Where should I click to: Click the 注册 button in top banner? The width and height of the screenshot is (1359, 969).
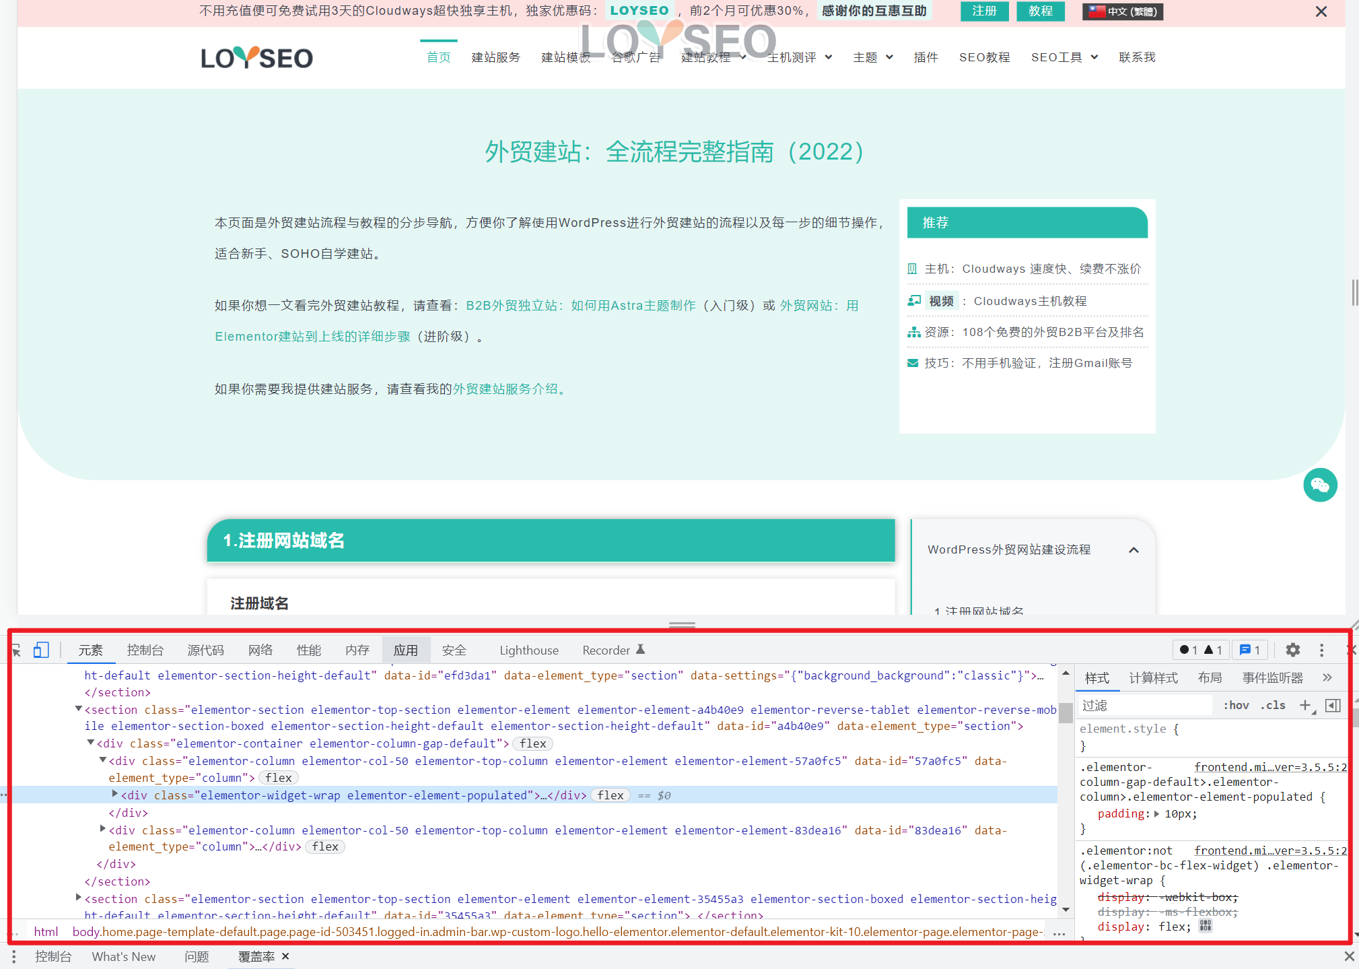pos(985,11)
